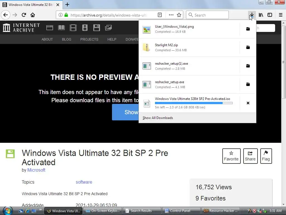Click in the Firefox Search box
286x215 pixels.
pos(208,15)
